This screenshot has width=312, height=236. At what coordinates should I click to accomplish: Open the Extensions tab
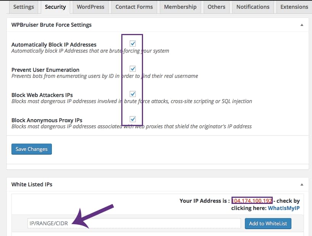[294, 7]
